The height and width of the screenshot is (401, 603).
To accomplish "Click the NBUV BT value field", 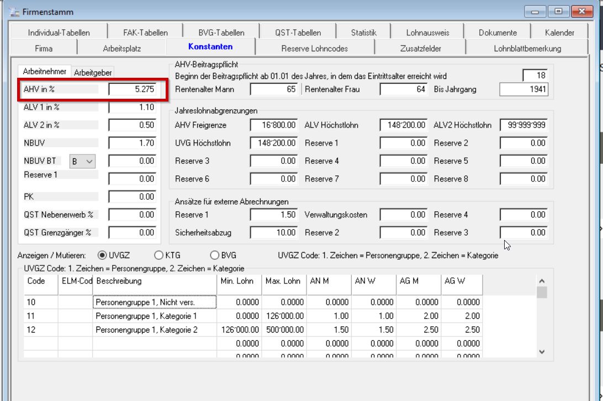I will pos(133,161).
